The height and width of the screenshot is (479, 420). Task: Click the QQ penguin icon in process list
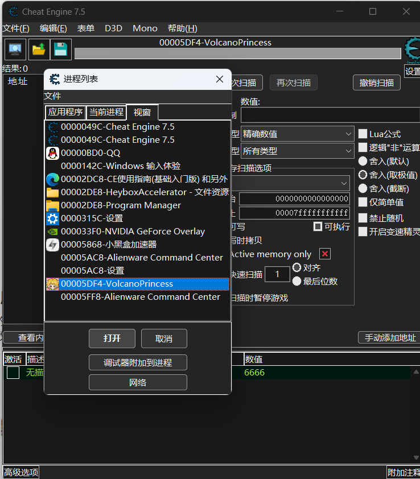52,153
